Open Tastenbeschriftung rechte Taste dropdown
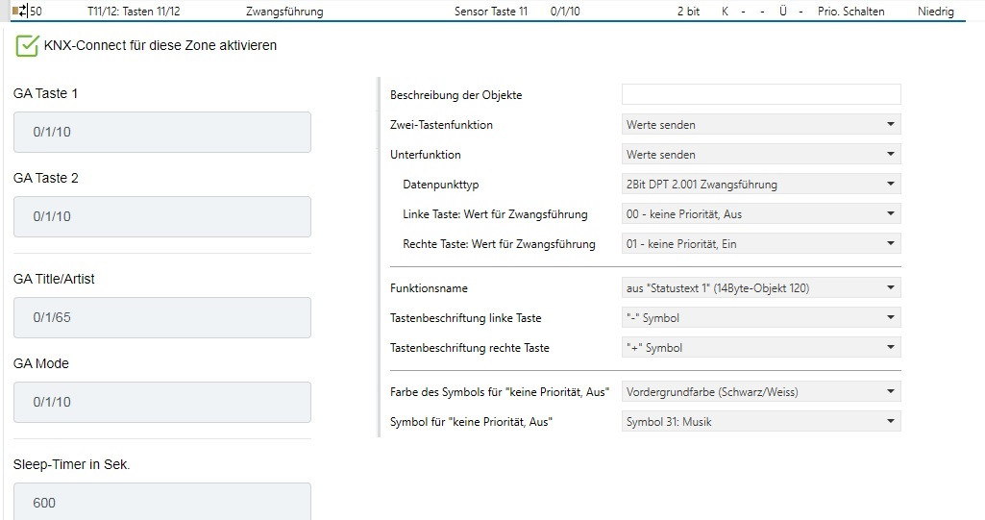Screen dimensions: 985x520 [760, 348]
